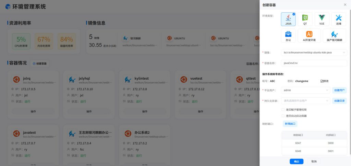Select the JAVA environment type
Image resolution: width=351 pixels, height=166 pixels.
pyautogui.click(x=288, y=19)
